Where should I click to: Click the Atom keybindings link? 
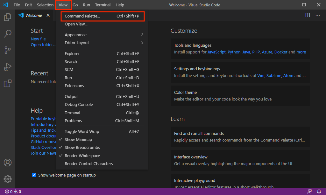point(288,76)
